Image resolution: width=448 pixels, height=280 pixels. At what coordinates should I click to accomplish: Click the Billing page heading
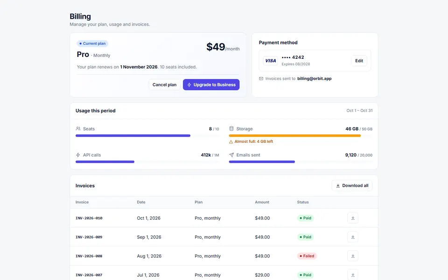80,16
